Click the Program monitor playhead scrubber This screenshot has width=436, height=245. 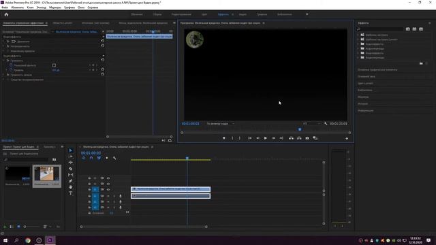300,129
